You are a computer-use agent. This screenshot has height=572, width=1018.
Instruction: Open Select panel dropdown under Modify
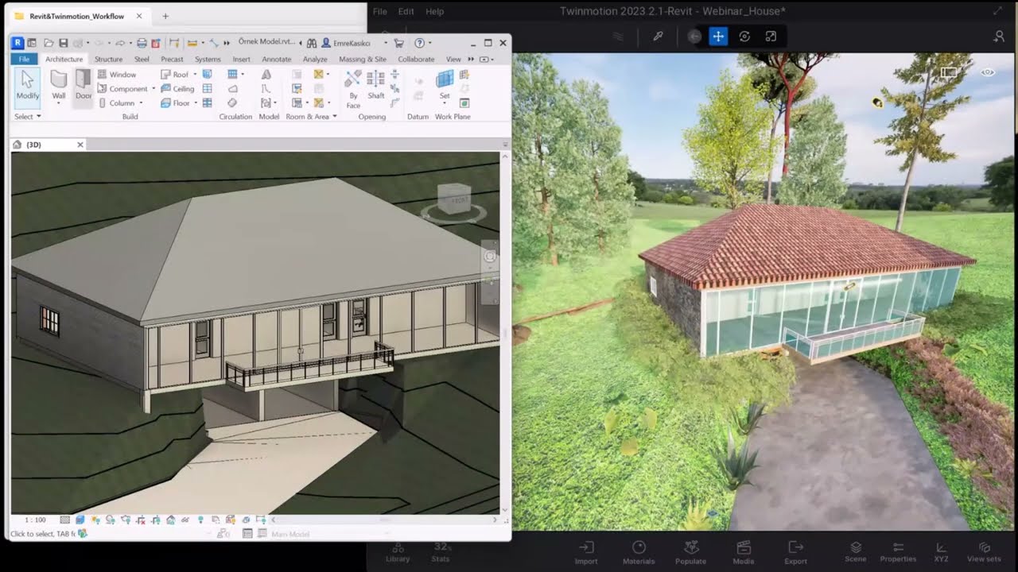click(x=28, y=116)
